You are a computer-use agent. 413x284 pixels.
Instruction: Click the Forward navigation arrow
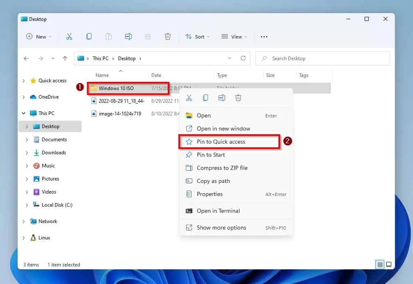[41, 59]
